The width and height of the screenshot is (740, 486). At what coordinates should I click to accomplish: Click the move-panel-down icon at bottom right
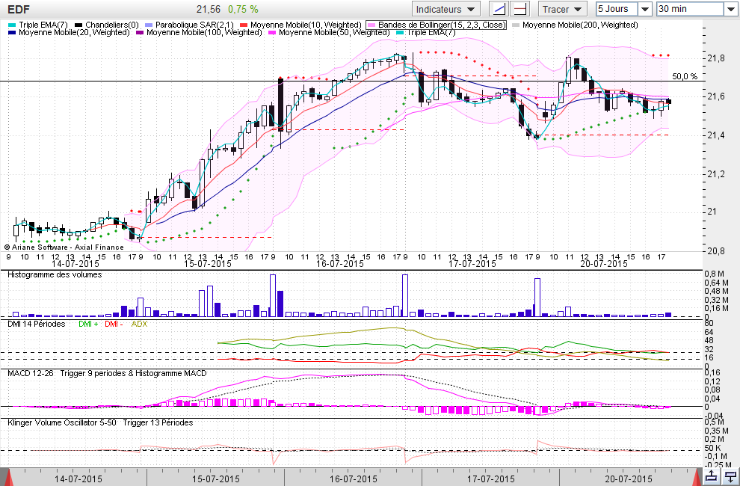[730, 476]
